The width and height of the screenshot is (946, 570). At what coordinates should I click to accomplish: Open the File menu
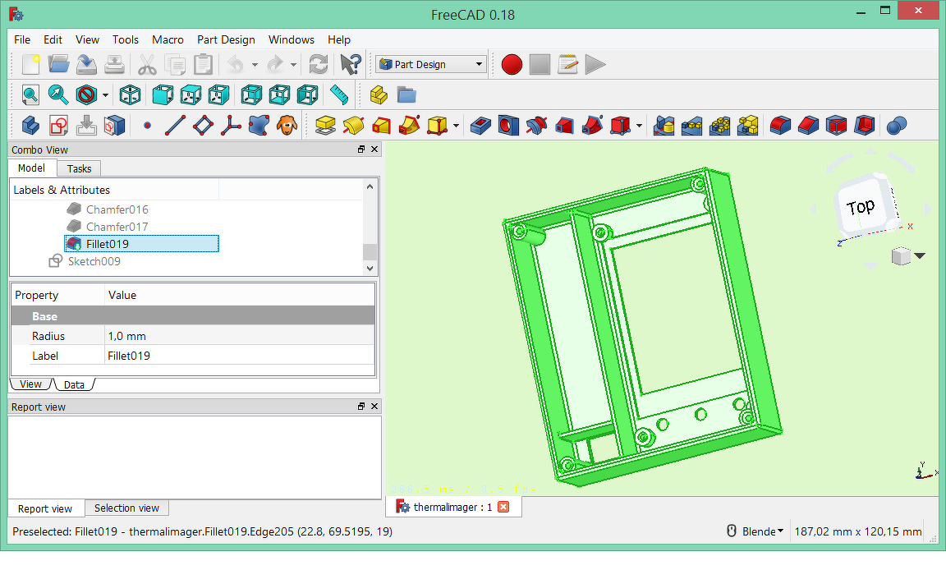(21, 39)
